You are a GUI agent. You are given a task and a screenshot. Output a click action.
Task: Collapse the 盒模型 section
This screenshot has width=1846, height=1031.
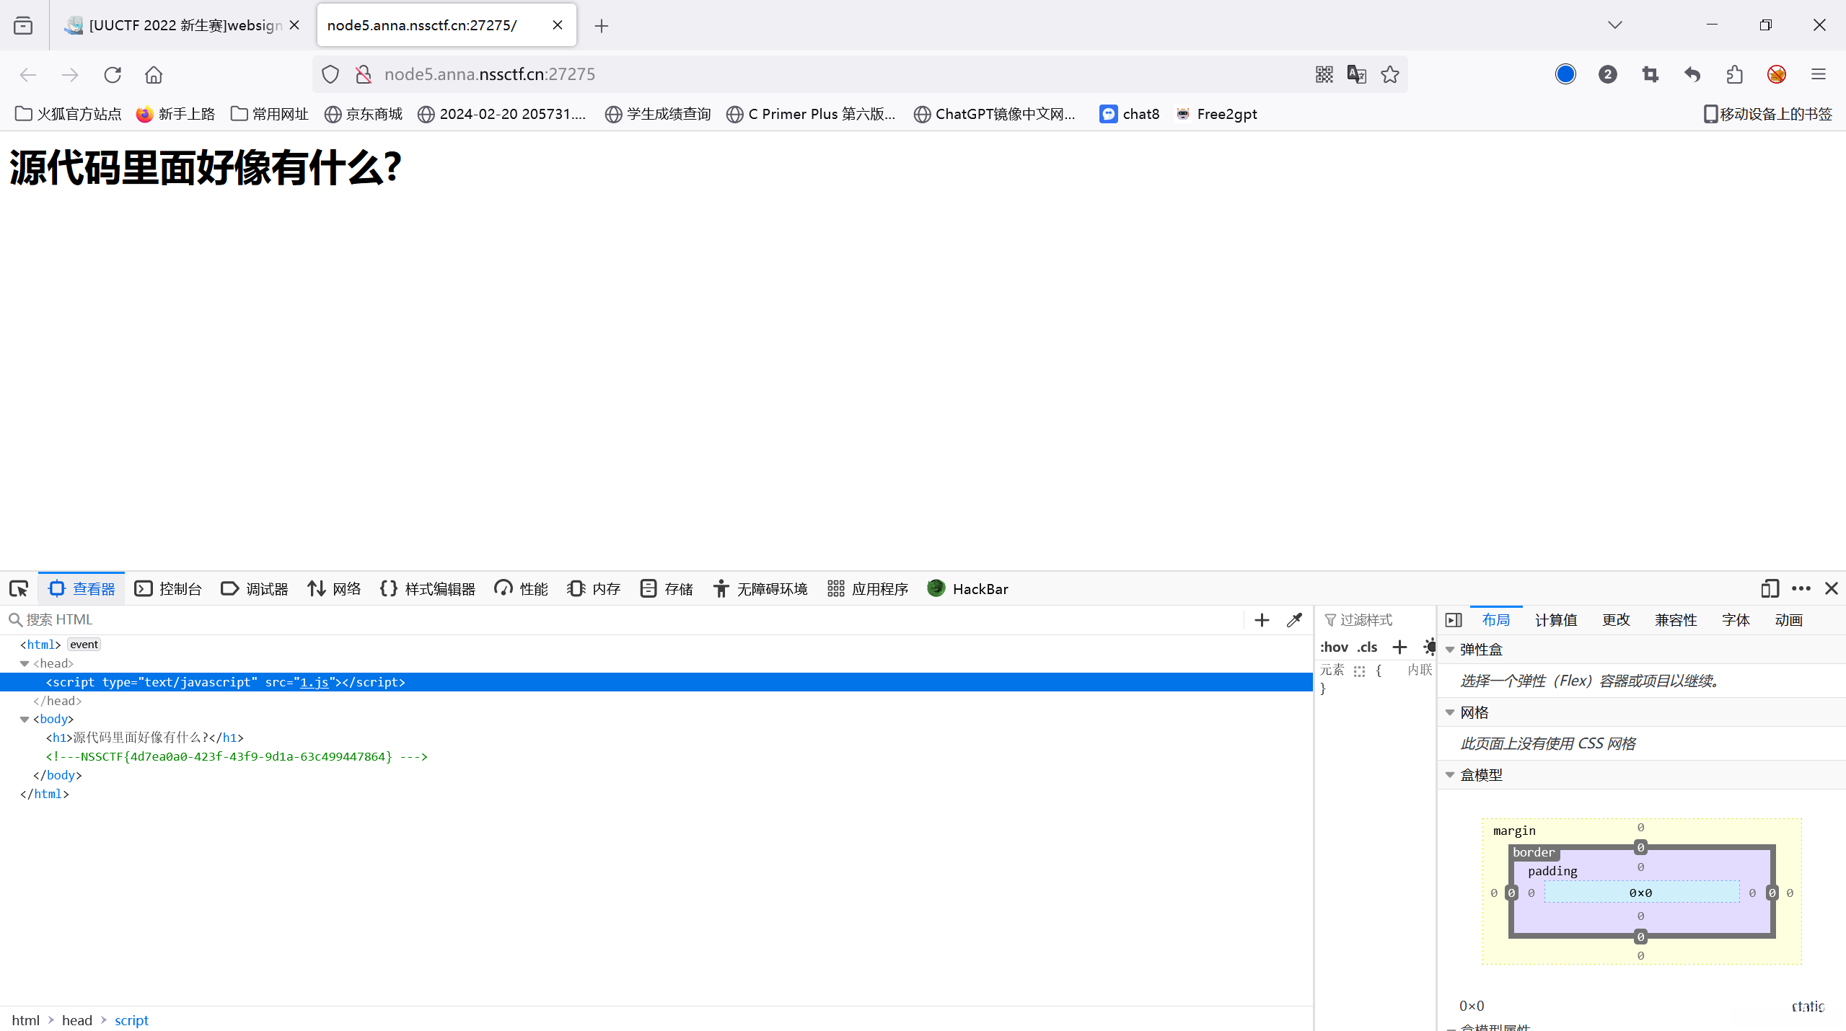point(1450,775)
